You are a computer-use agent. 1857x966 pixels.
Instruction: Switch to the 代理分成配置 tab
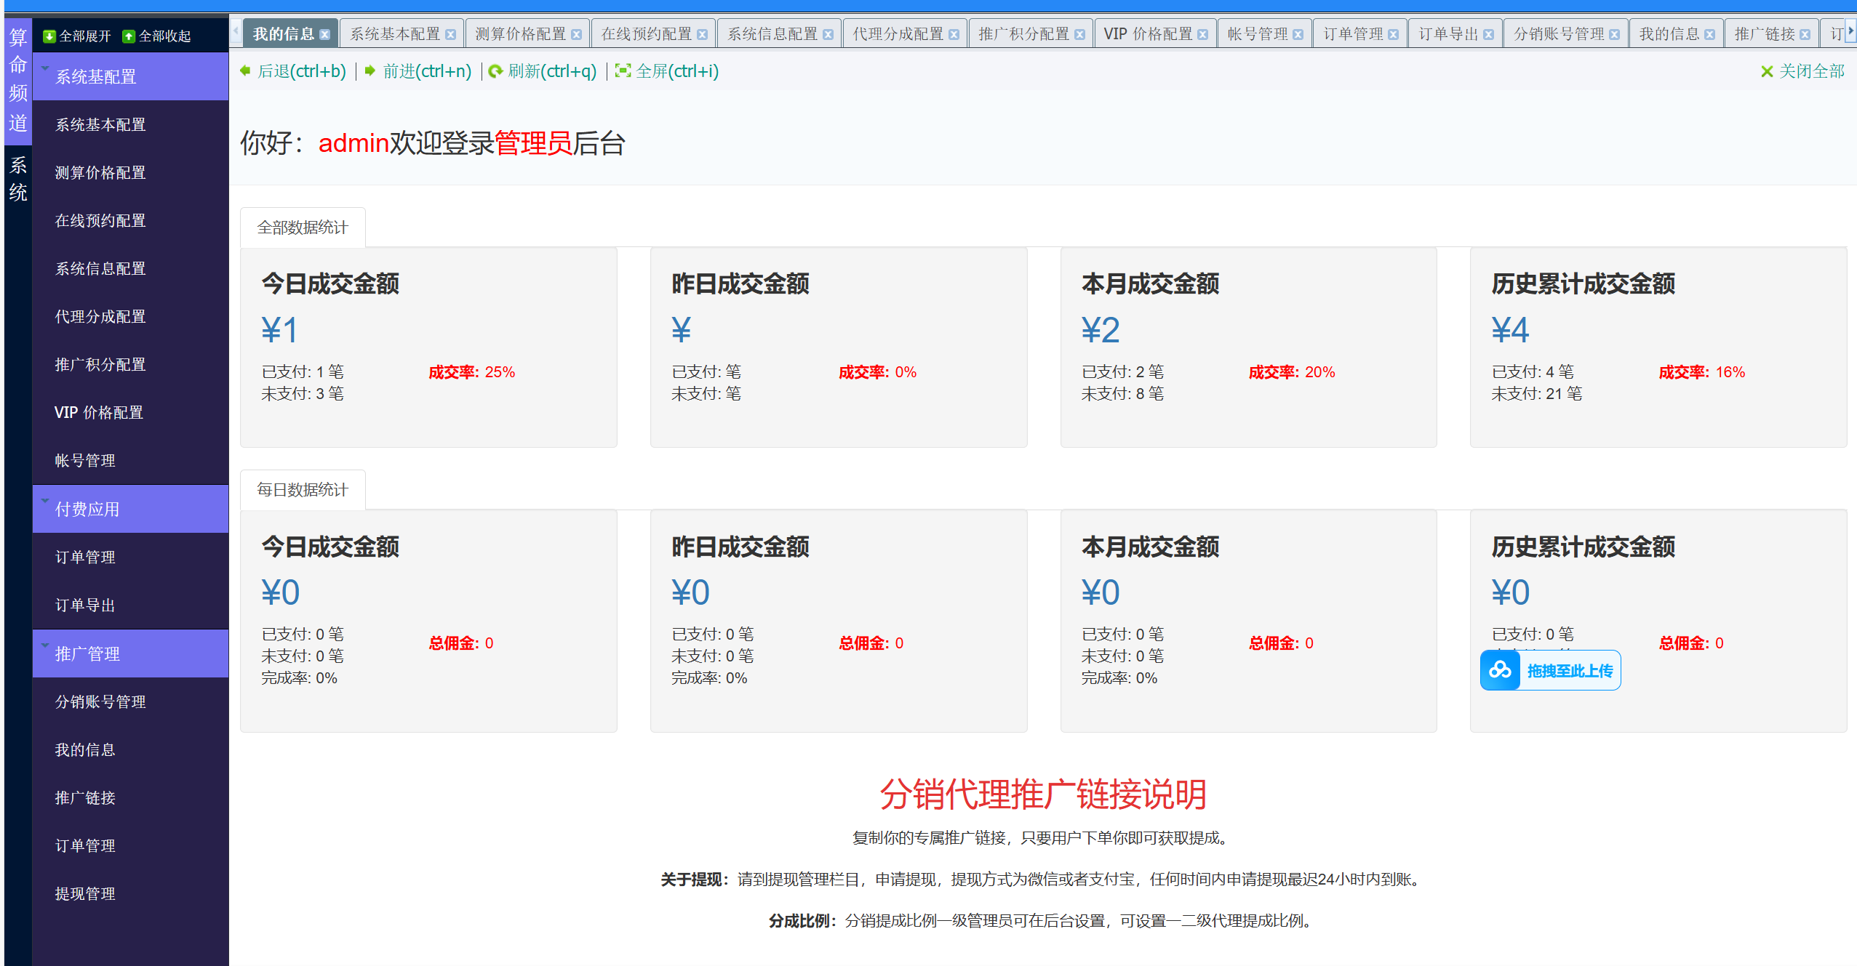click(898, 34)
